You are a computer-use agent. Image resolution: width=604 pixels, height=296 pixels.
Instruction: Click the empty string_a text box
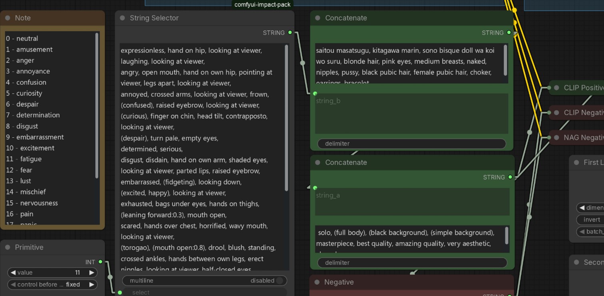point(413,201)
